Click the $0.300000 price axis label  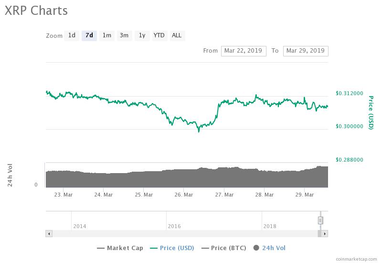point(350,126)
